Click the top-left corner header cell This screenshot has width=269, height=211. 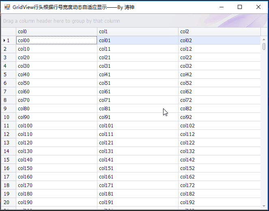[8, 32]
